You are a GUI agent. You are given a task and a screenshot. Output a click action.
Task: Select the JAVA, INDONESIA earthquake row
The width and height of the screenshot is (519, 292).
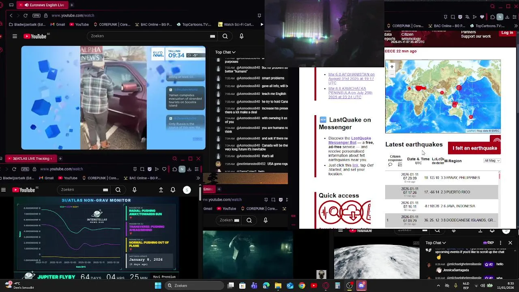point(442,206)
